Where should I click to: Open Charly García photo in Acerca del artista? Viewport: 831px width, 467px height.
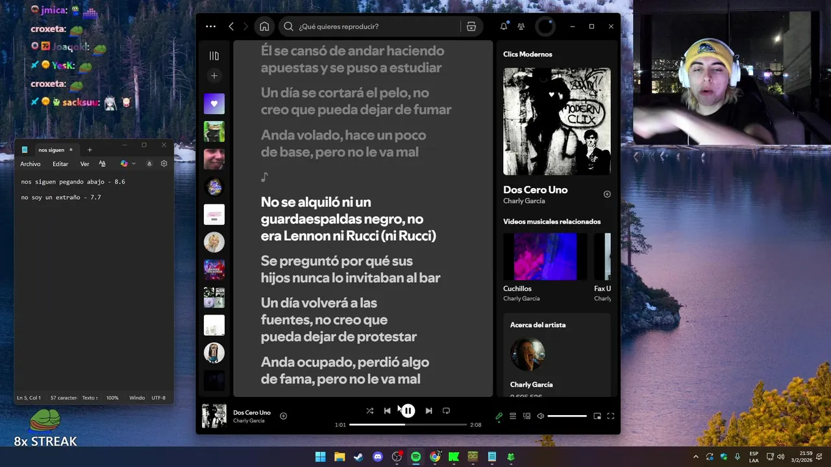tap(527, 354)
